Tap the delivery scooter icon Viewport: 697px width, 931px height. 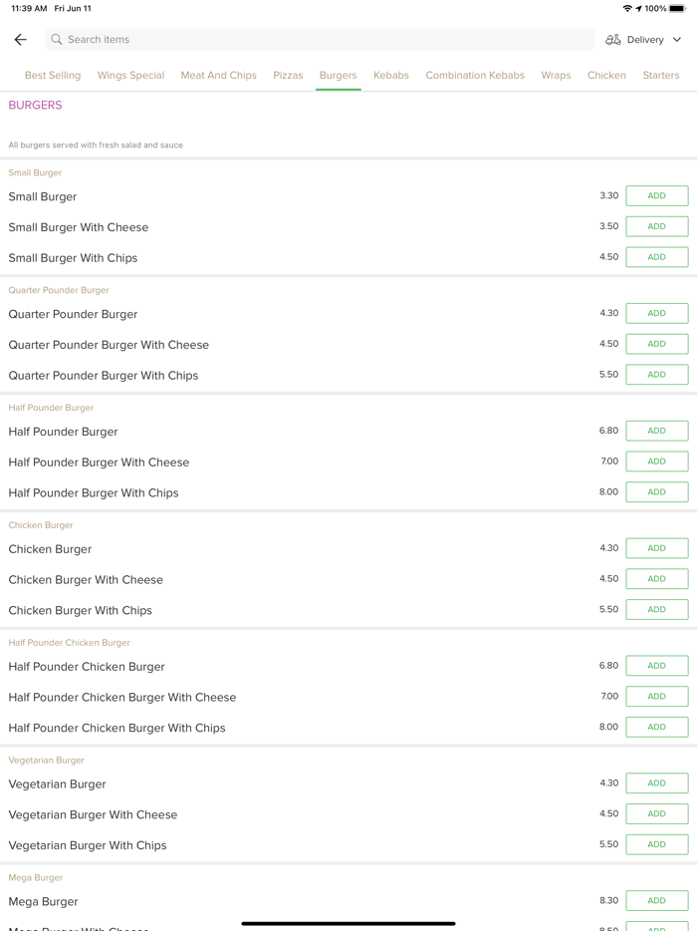pyautogui.click(x=613, y=40)
